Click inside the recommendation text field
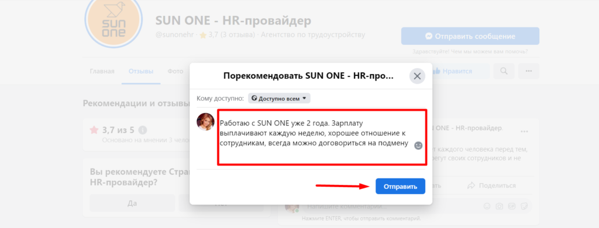Image resolution: width=599 pixels, height=228 pixels. [322, 137]
